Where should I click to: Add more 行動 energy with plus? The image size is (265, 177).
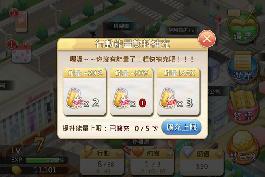[x=120, y=153]
